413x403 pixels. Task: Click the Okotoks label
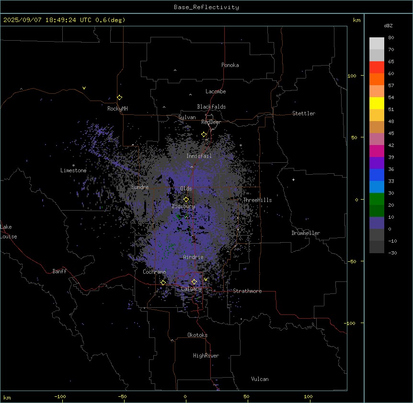[197, 335]
